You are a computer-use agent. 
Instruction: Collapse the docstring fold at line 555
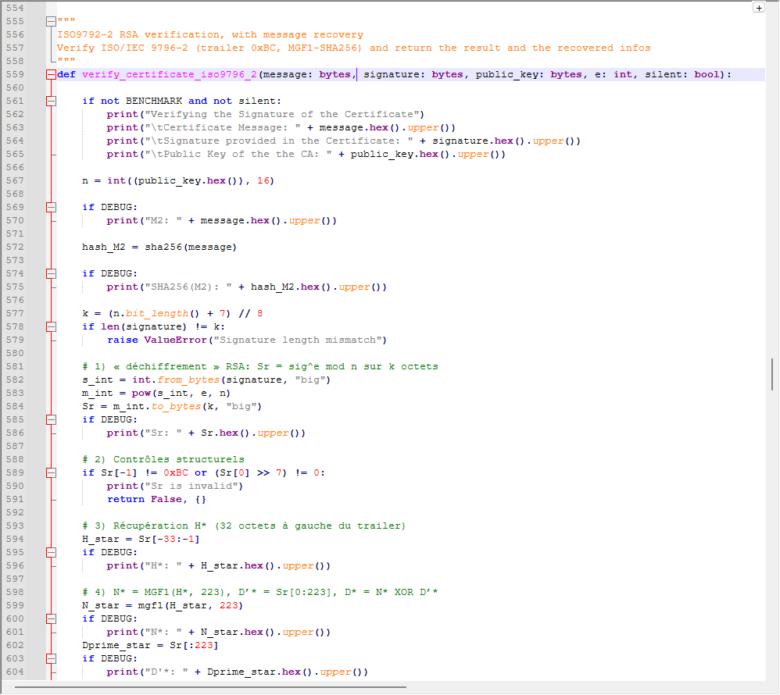pos(51,21)
